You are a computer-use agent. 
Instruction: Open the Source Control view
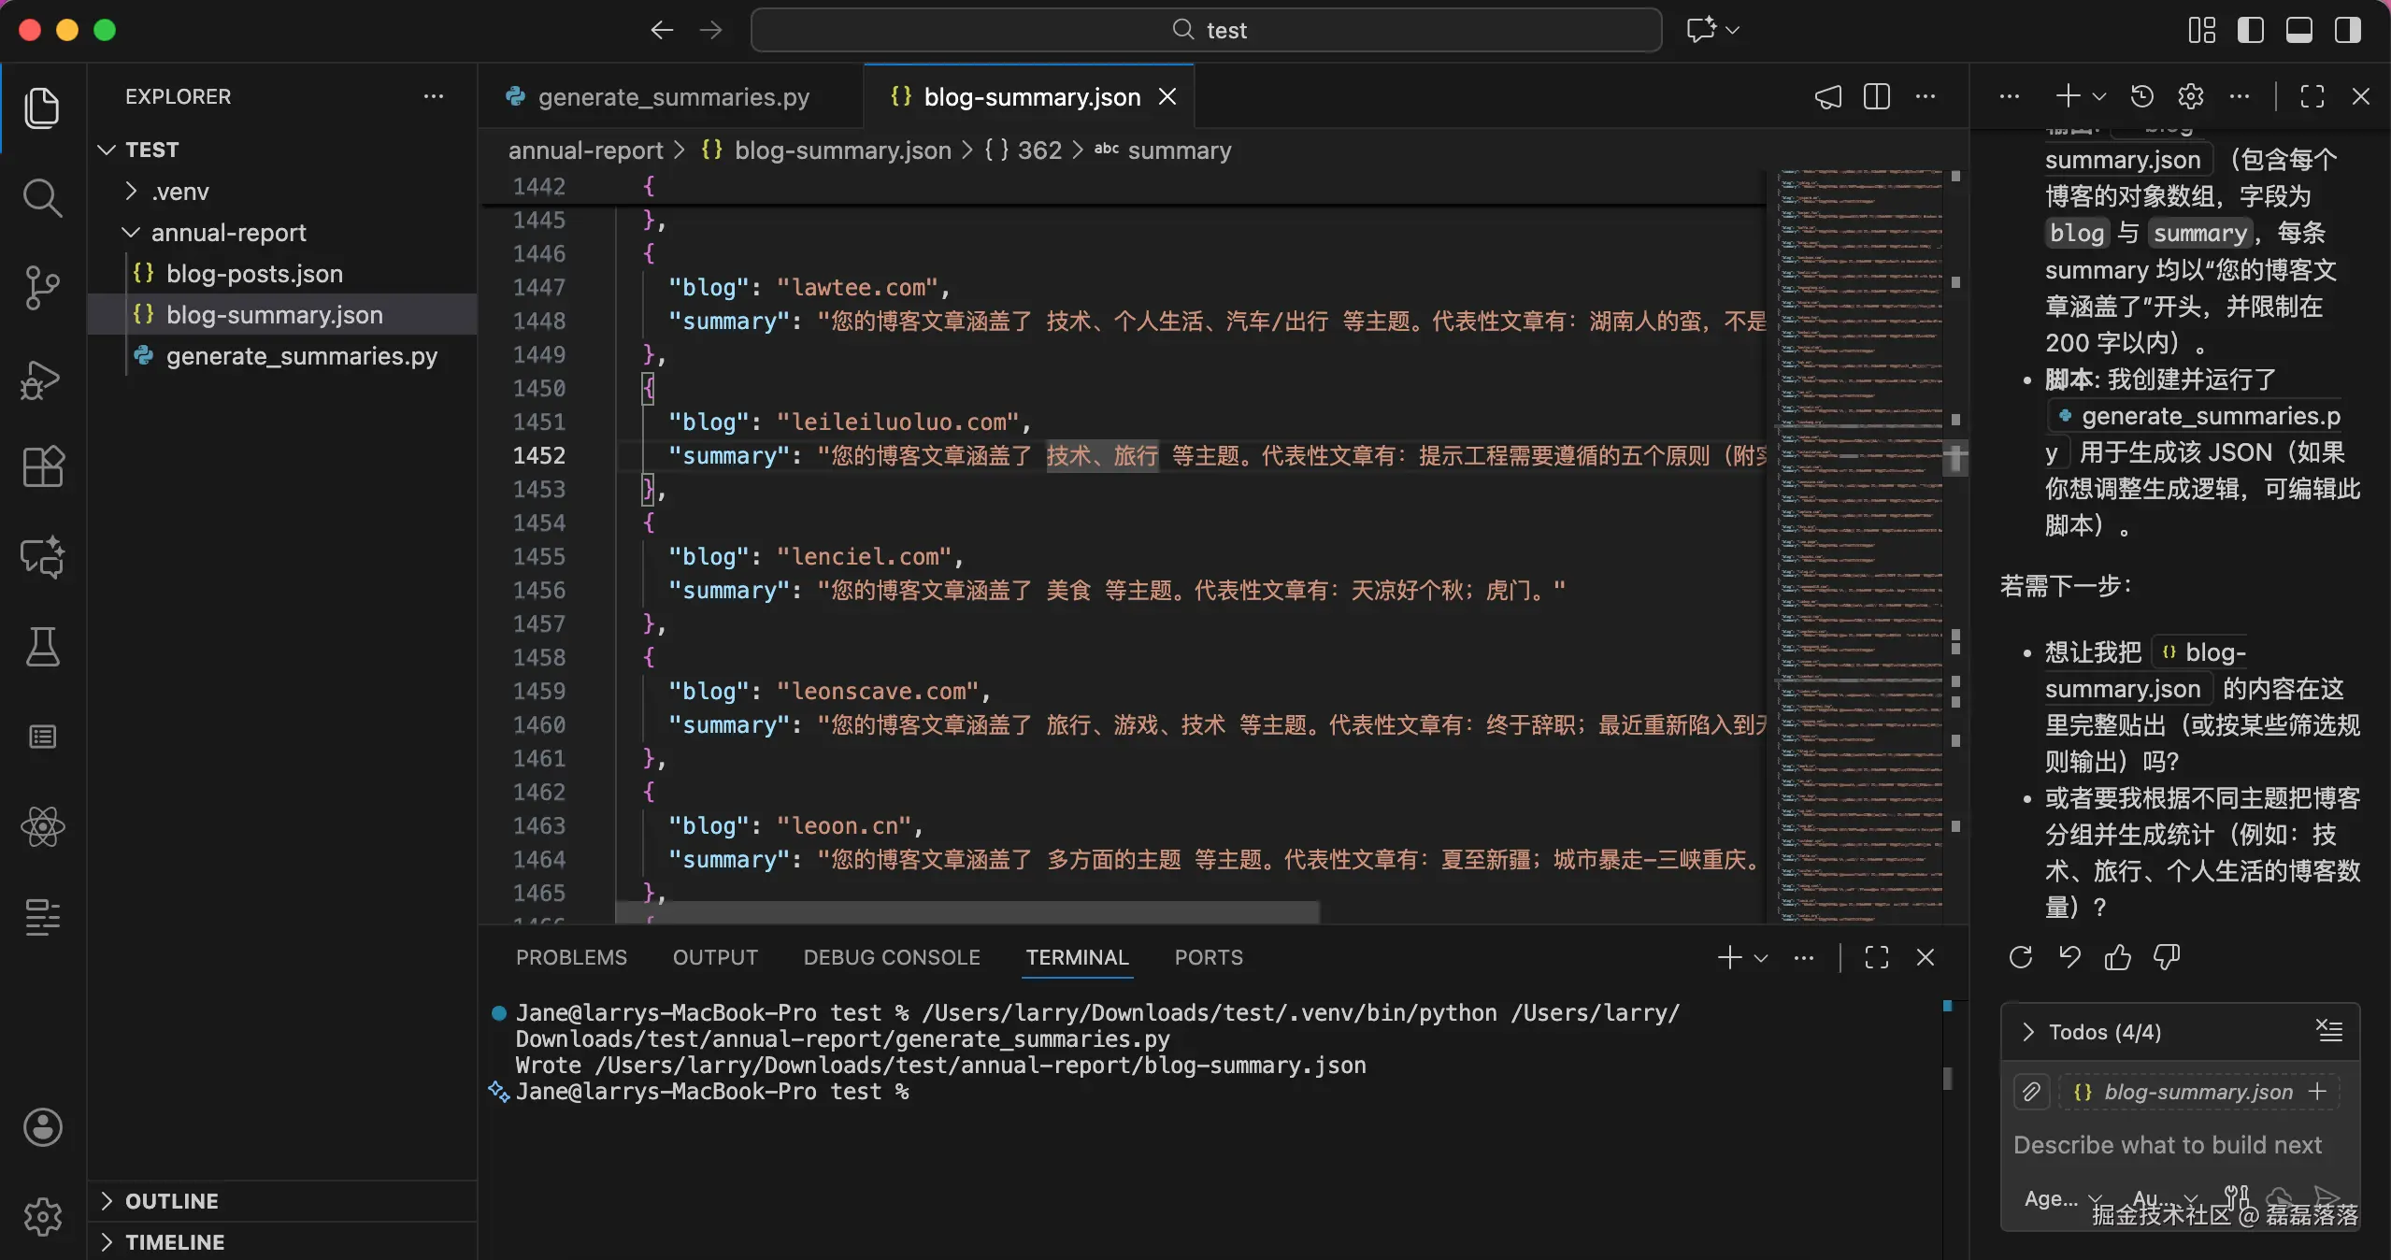[42, 288]
